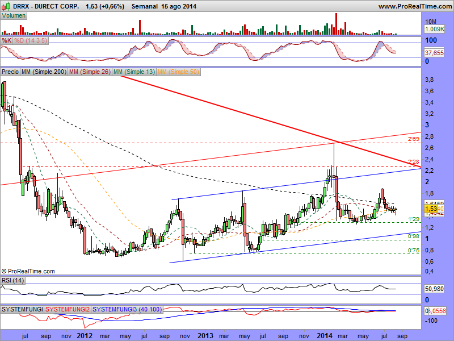Open the %K stochastic indicator label
The width and height of the screenshot is (454, 341).
[6, 41]
